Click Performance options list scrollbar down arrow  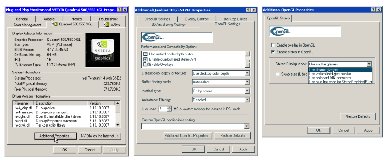(247, 65)
